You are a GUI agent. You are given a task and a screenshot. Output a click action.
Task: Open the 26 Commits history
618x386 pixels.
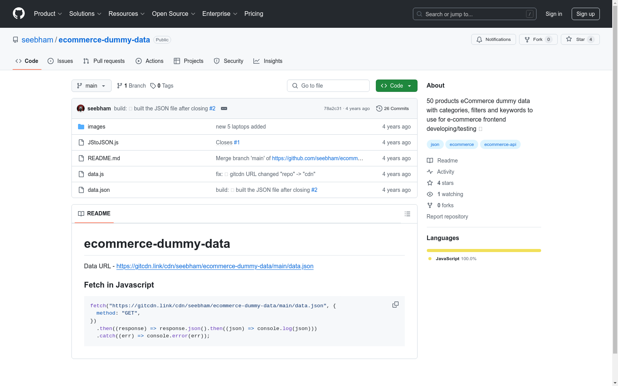(x=392, y=108)
